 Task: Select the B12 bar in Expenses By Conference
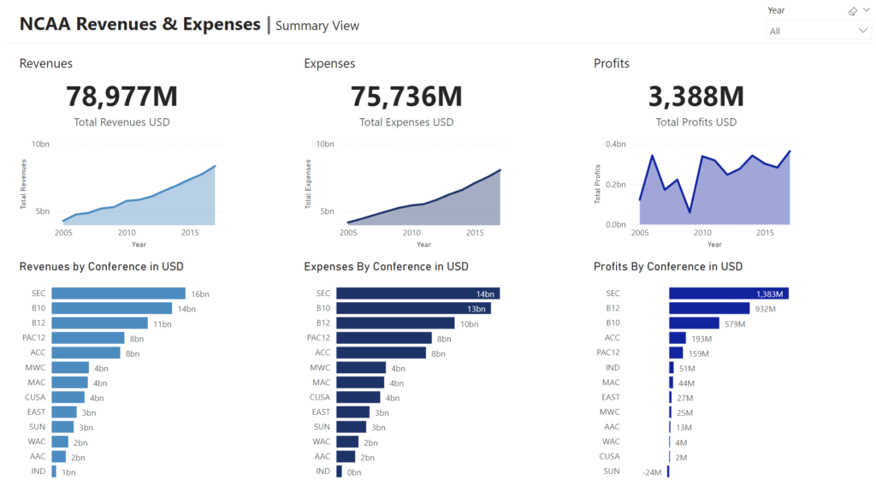click(394, 323)
